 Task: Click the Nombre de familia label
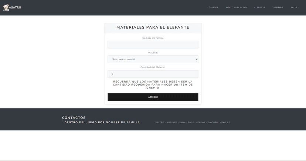click(x=153, y=38)
